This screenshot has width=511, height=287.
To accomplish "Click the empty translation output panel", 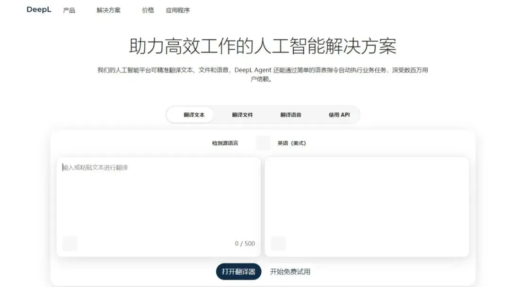I will coord(367,207).
